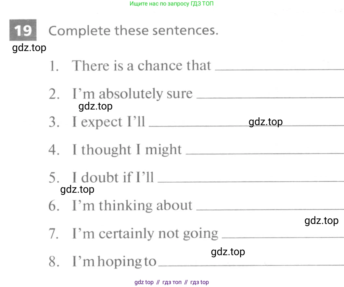The width and height of the screenshot is (344, 287).
Task: Click the sentence text "I'm hoping to"
Action: click(x=114, y=261)
